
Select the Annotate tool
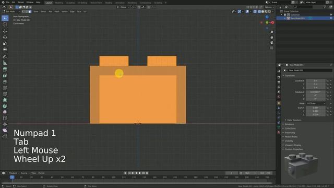[x=5, y=57]
